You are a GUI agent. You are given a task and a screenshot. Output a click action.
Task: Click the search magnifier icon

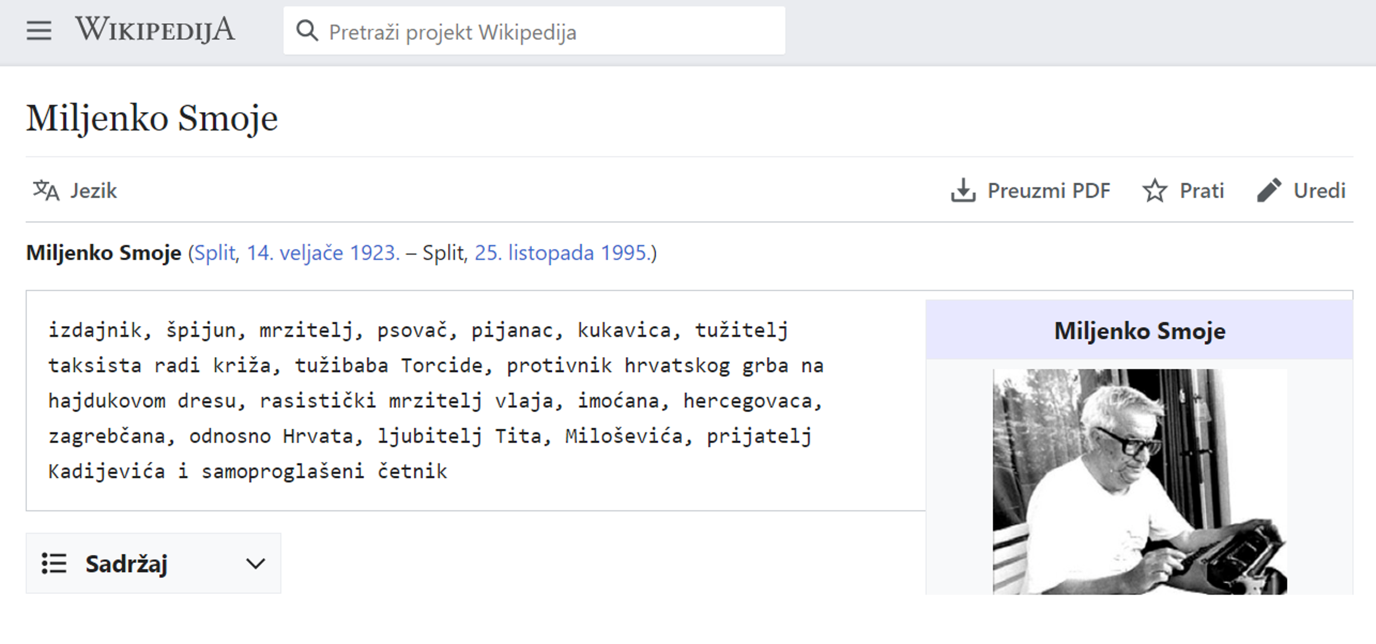[307, 30]
